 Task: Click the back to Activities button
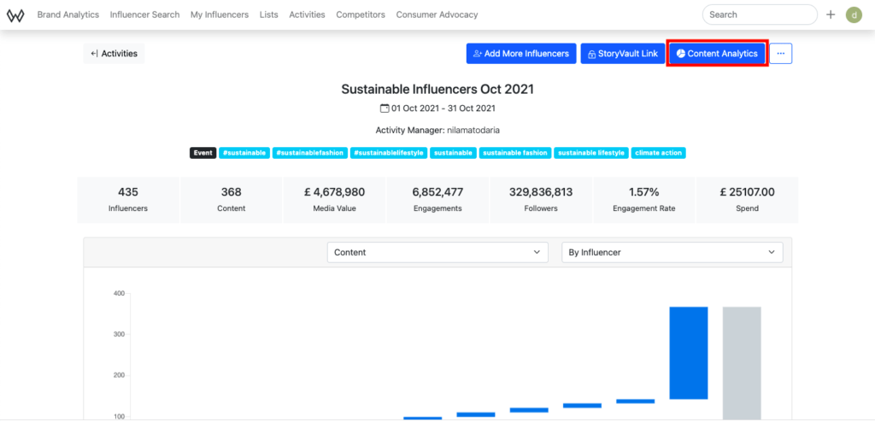pyautogui.click(x=114, y=54)
